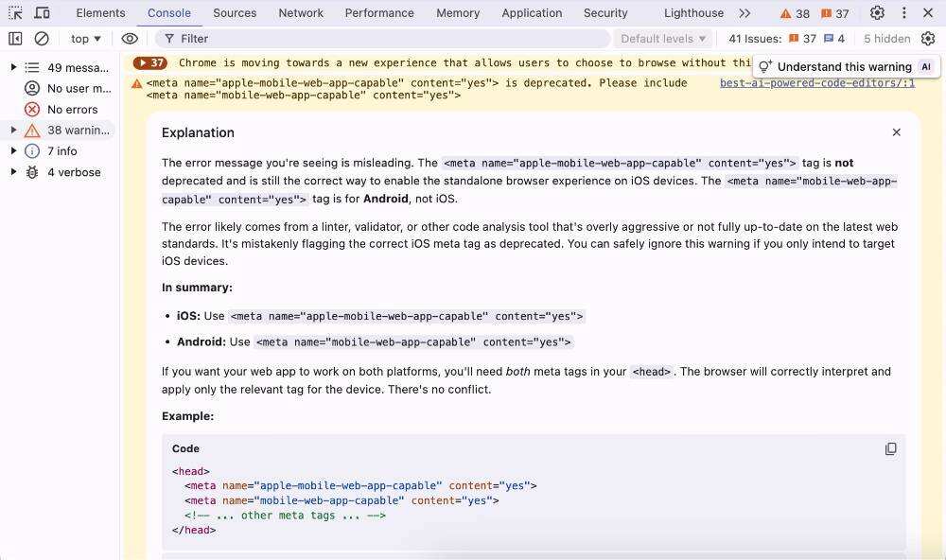Create live expression with eye icon

(x=130, y=39)
